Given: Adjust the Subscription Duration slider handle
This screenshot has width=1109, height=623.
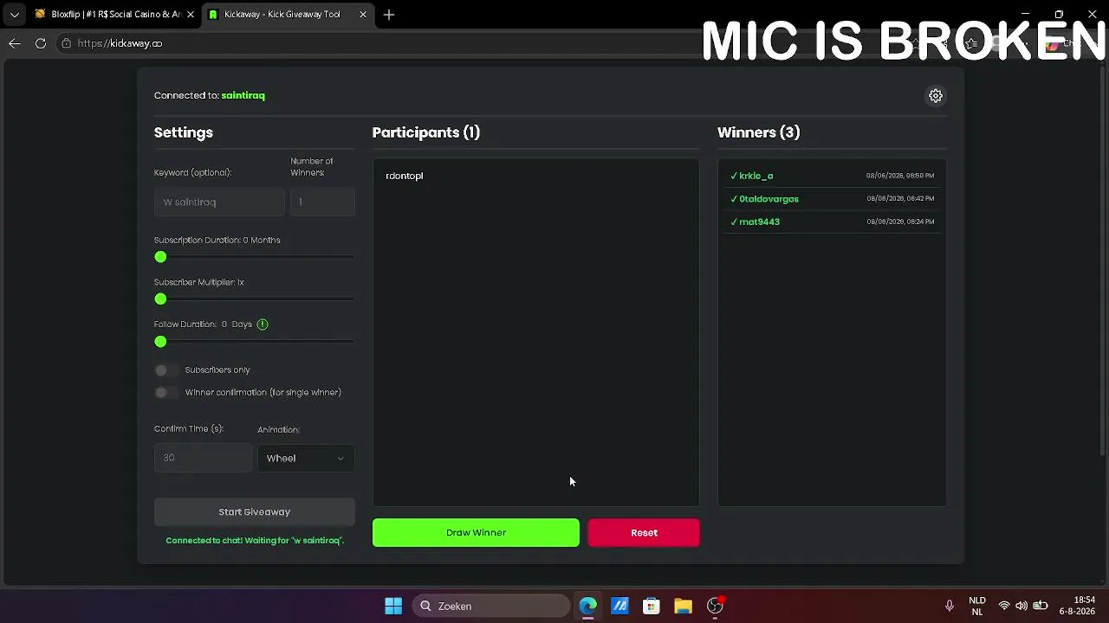Looking at the screenshot, I should pyautogui.click(x=160, y=257).
